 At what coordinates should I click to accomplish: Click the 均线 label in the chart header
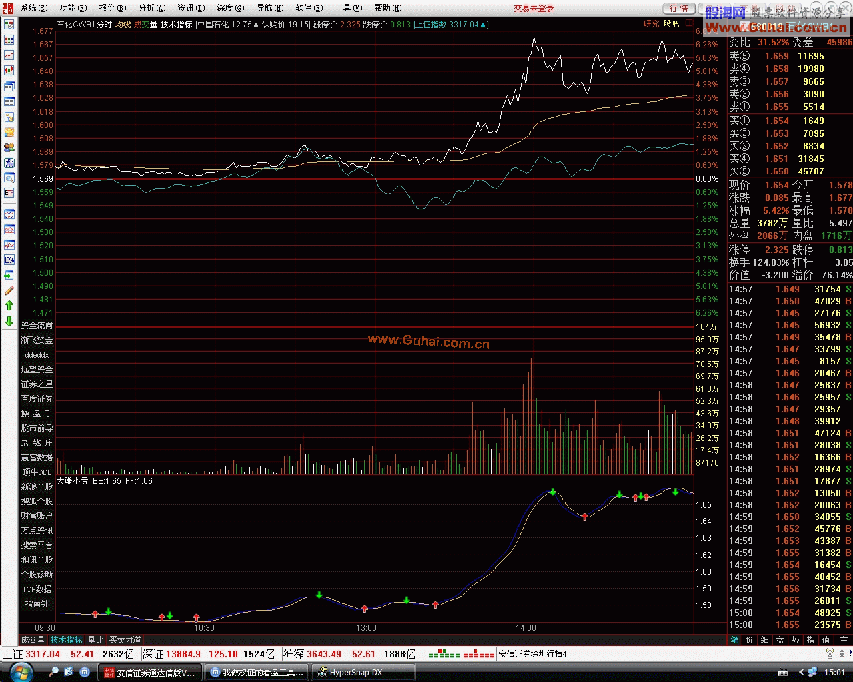[x=123, y=24]
